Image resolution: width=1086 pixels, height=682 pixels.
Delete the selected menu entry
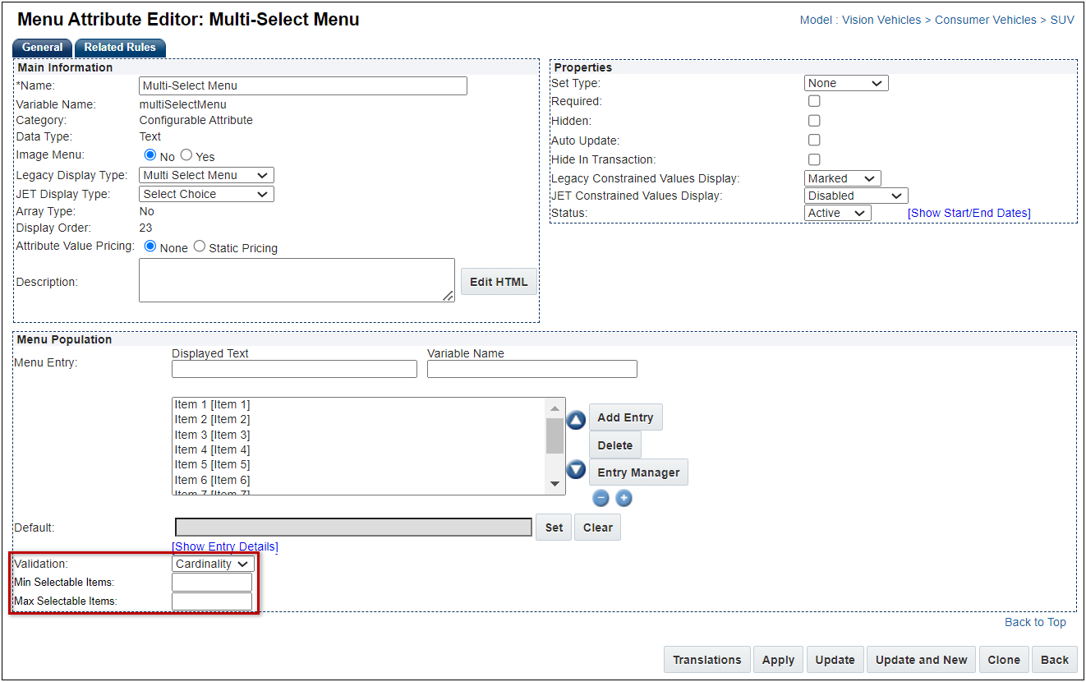click(615, 445)
